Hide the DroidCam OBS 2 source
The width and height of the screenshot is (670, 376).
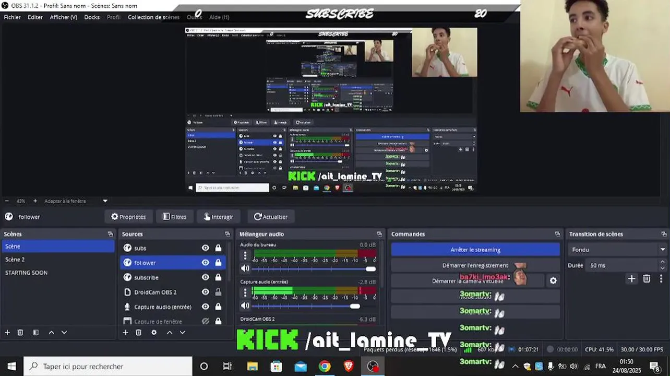coord(206,292)
